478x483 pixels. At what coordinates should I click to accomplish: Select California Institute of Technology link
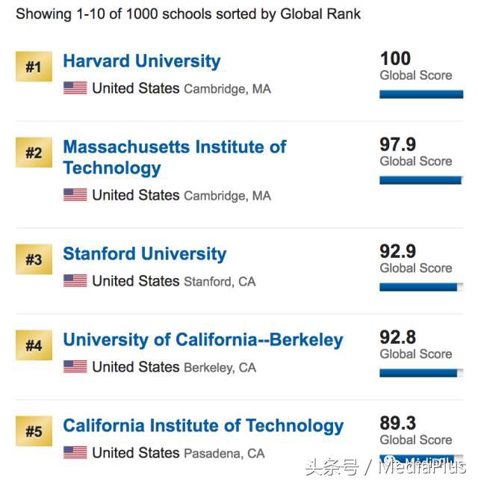click(x=203, y=426)
